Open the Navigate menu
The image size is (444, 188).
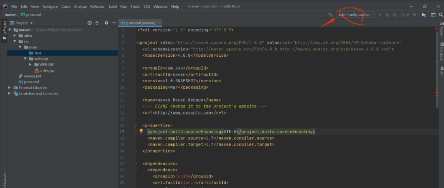(x=50, y=7)
